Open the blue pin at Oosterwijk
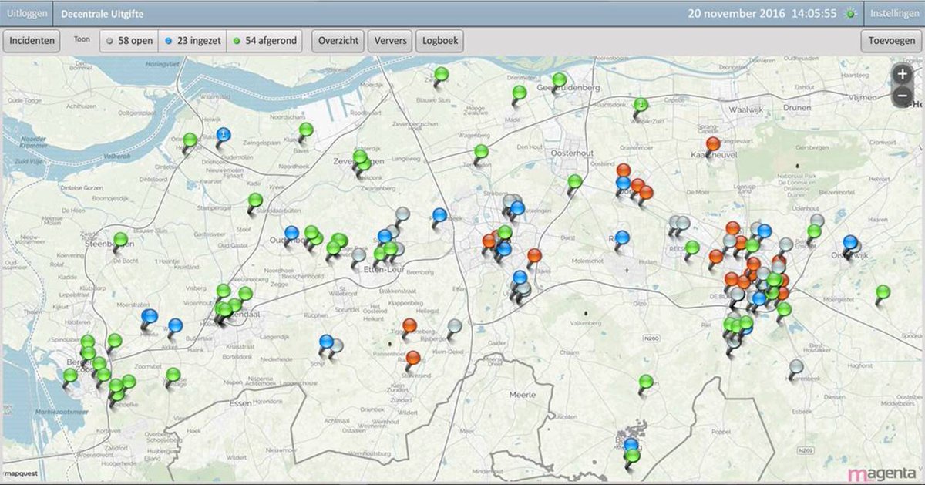The image size is (925, 485). 850,242
